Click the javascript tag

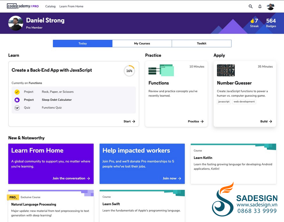(224, 102)
